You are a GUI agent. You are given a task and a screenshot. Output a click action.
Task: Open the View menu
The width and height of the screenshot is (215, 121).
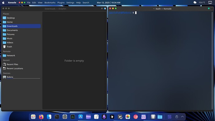(40, 3)
